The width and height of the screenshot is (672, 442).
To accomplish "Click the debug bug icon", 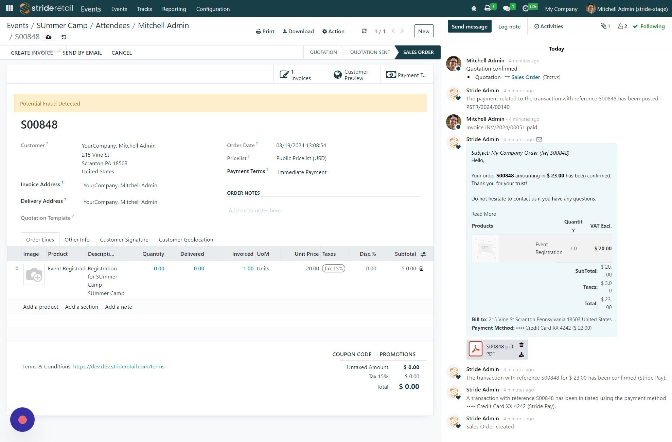I will 474,8.
